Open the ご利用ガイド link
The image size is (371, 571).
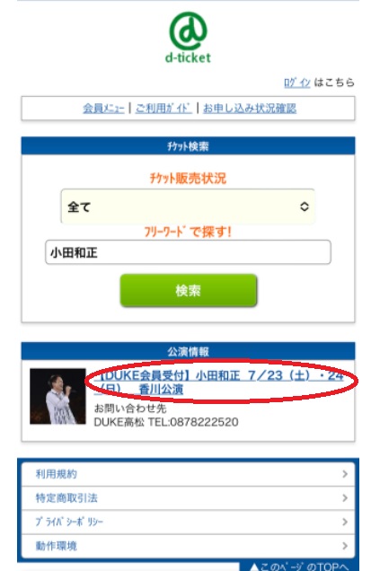pos(163,108)
